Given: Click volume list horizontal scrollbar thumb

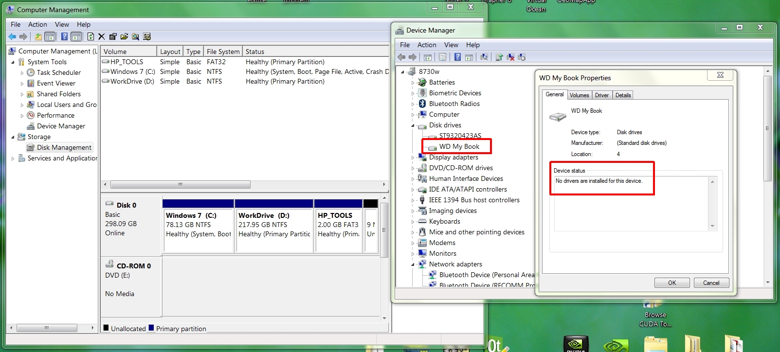Looking at the screenshot, I should pos(181,185).
